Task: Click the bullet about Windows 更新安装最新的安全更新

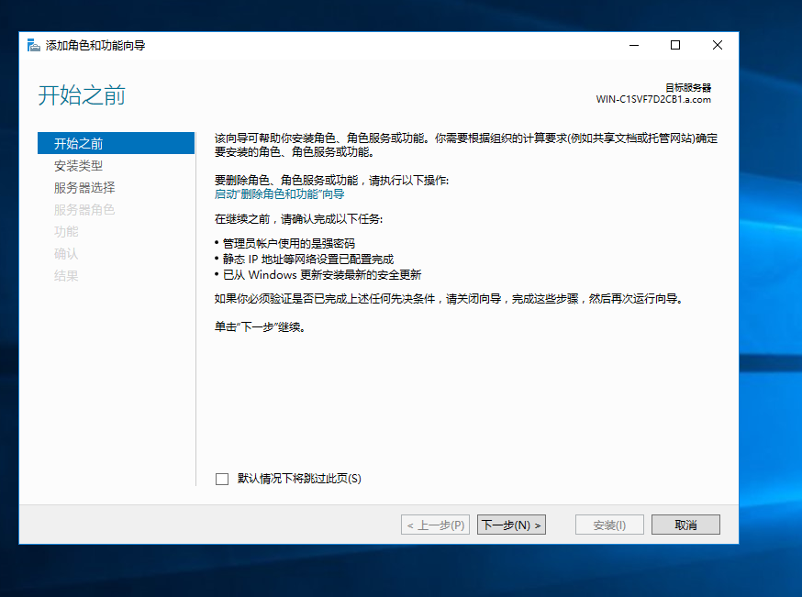Action: [x=322, y=275]
